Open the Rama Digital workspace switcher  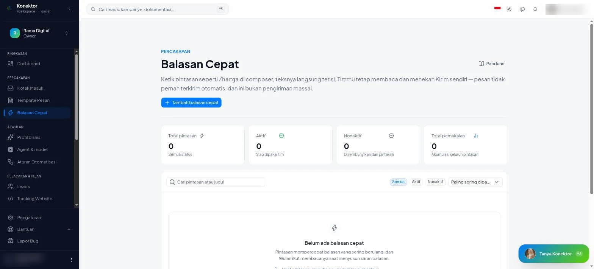click(x=39, y=33)
